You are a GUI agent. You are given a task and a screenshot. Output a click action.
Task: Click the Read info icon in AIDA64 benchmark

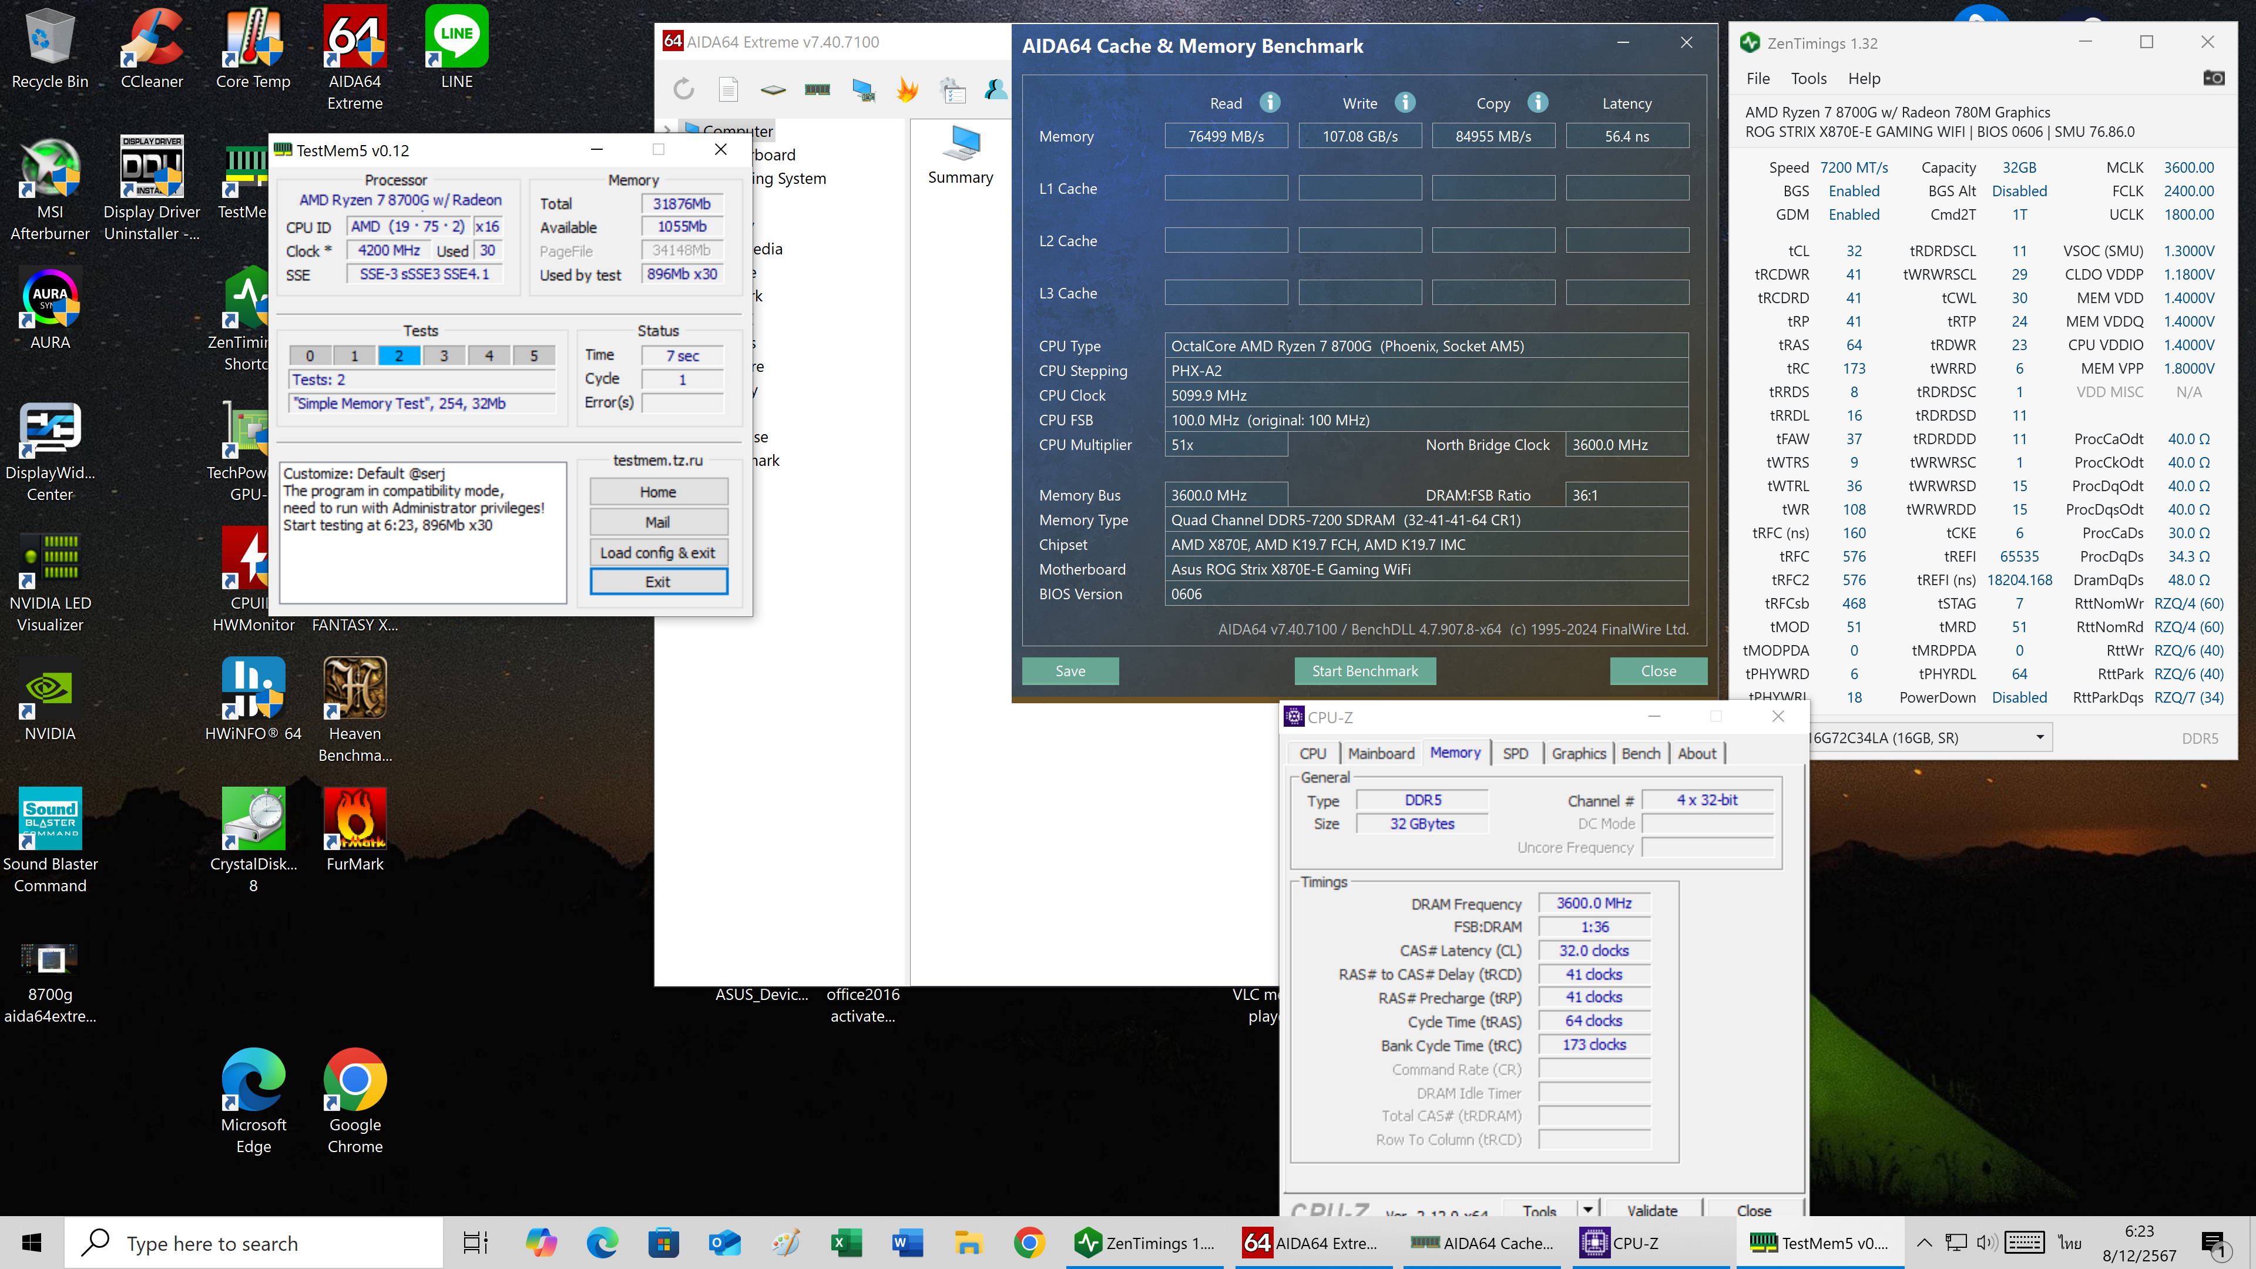coord(1270,102)
